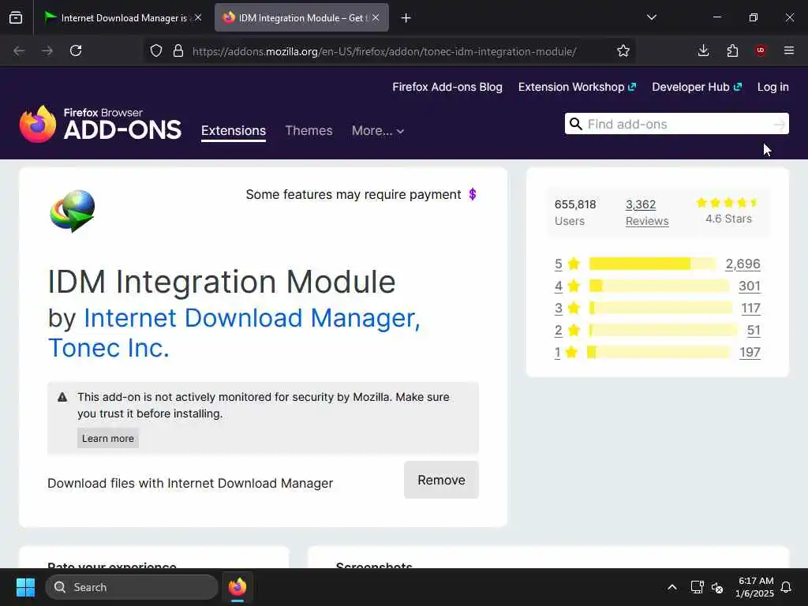Open the muted volume tray icon
The image size is (808, 606).
(x=717, y=587)
